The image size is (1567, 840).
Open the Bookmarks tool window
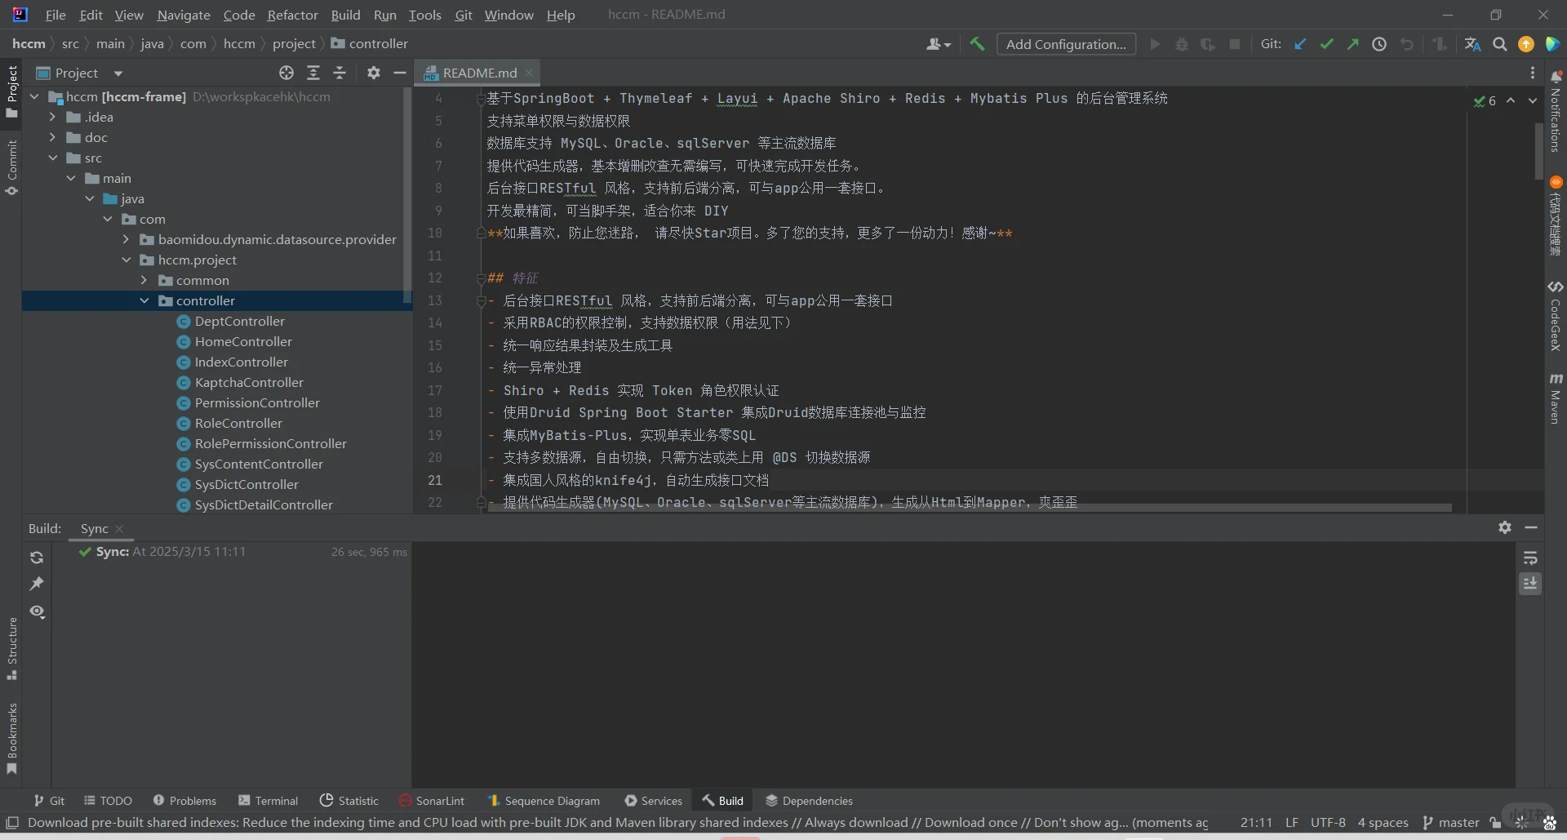point(11,739)
